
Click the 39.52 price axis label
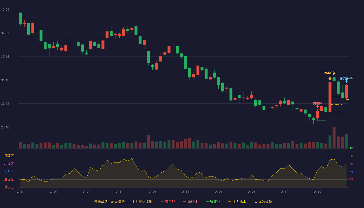coord(5,33)
